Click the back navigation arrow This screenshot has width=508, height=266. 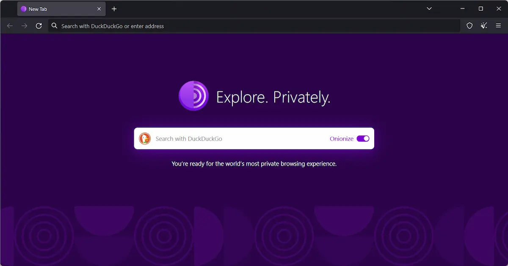(10, 26)
